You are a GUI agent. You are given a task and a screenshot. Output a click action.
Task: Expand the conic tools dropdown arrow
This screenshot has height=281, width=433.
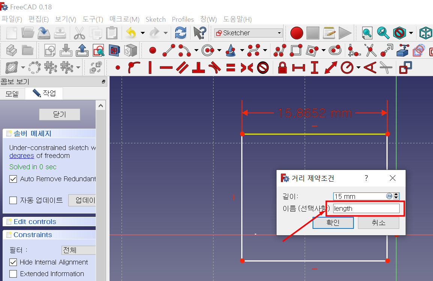point(242,50)
